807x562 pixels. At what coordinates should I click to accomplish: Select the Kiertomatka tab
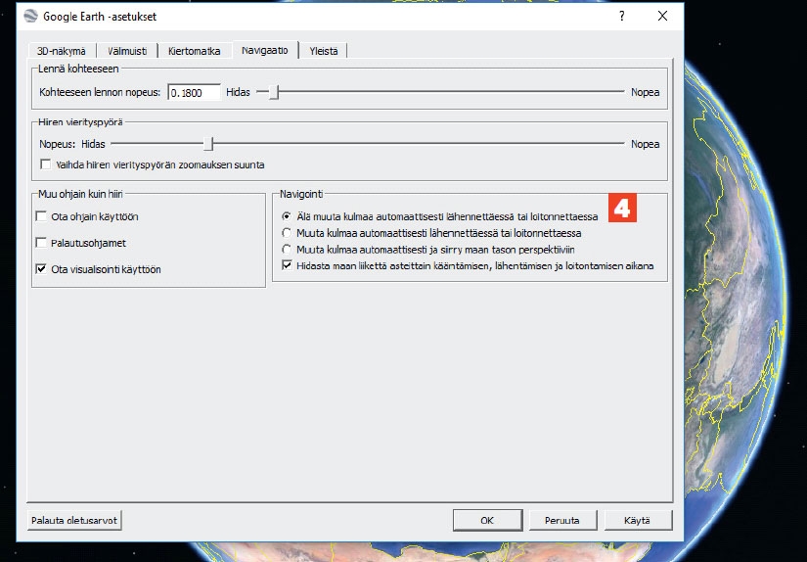[x=194, y=51]
